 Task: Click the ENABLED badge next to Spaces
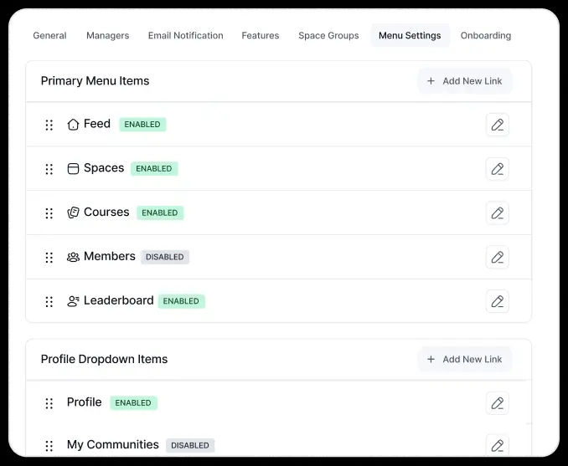pos(154,169)
